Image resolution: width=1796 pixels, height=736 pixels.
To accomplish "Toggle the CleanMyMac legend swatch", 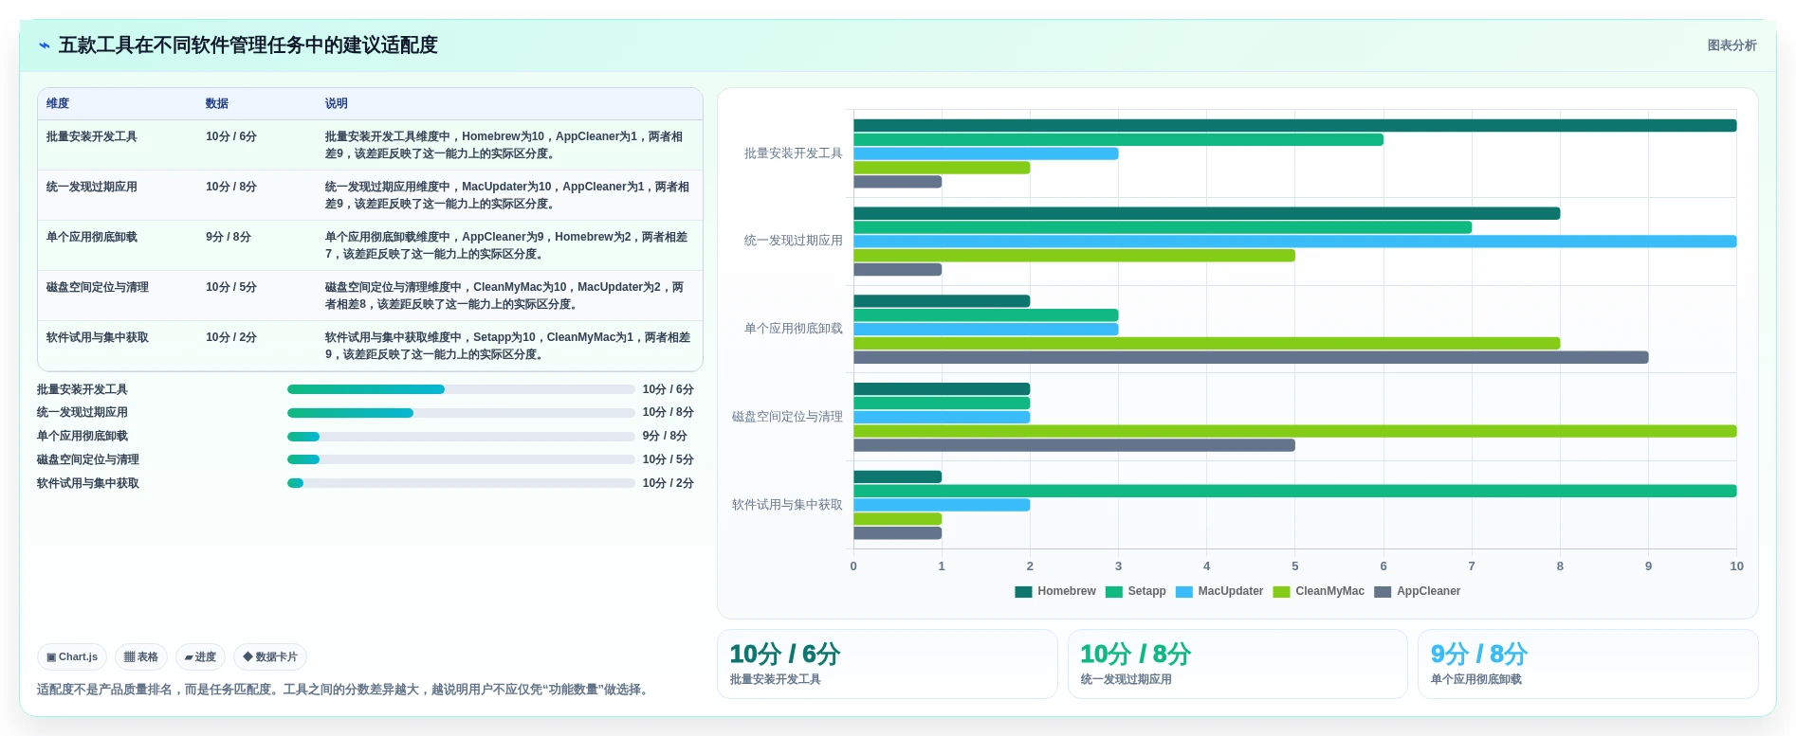I will tap(1281, 591).
